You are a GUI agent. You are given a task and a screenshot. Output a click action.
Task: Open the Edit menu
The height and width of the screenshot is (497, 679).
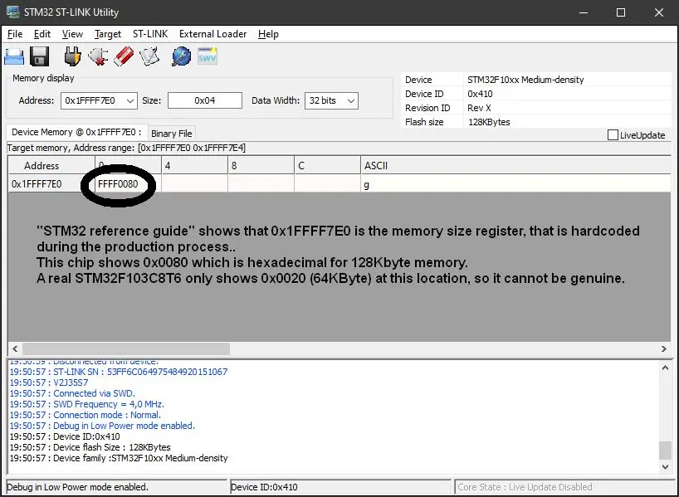click(42, 34)
